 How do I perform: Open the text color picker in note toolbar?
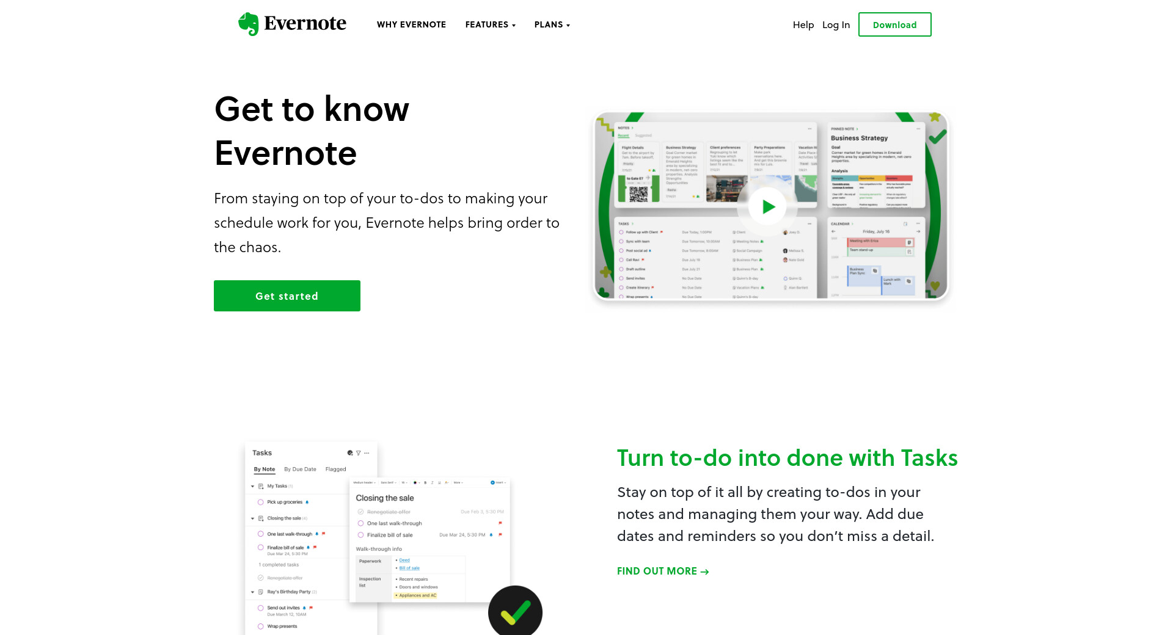pos(416,482)
